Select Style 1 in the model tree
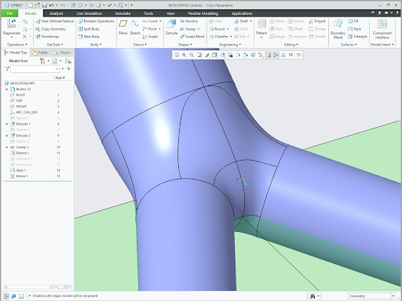This screenshot has height=301, width=402. click(18, 170)
